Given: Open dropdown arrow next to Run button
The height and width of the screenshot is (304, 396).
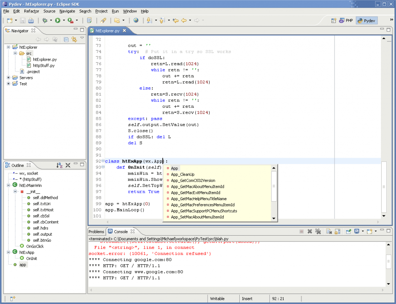Looking at the screenshot, I should 64,21.
